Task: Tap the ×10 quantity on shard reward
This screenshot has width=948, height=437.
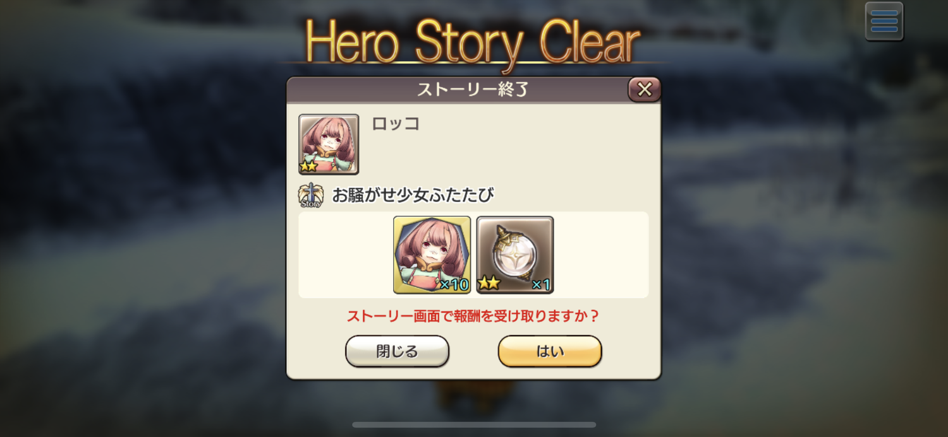Action: (x=454, y=285)
